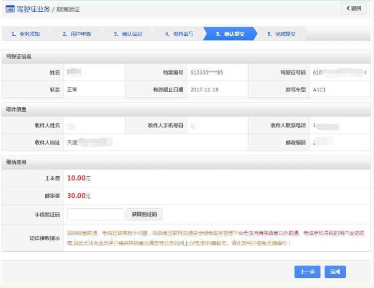Select step 6 完成提交
This screenshot has width=374, height=288.
[x=281, y=34]
